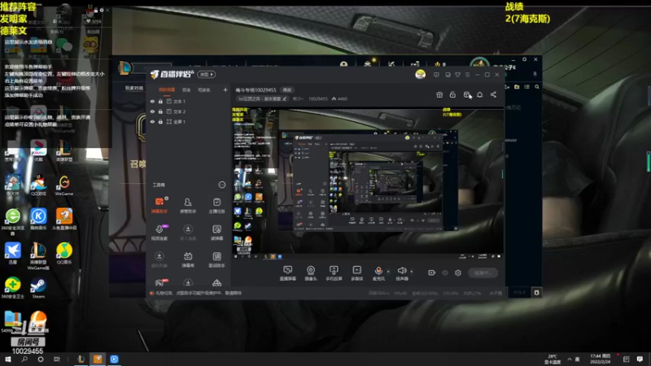Switch to the third scene tab
Image resolution: width=651 pixels, height=366 pixels.
coord(203,90)
